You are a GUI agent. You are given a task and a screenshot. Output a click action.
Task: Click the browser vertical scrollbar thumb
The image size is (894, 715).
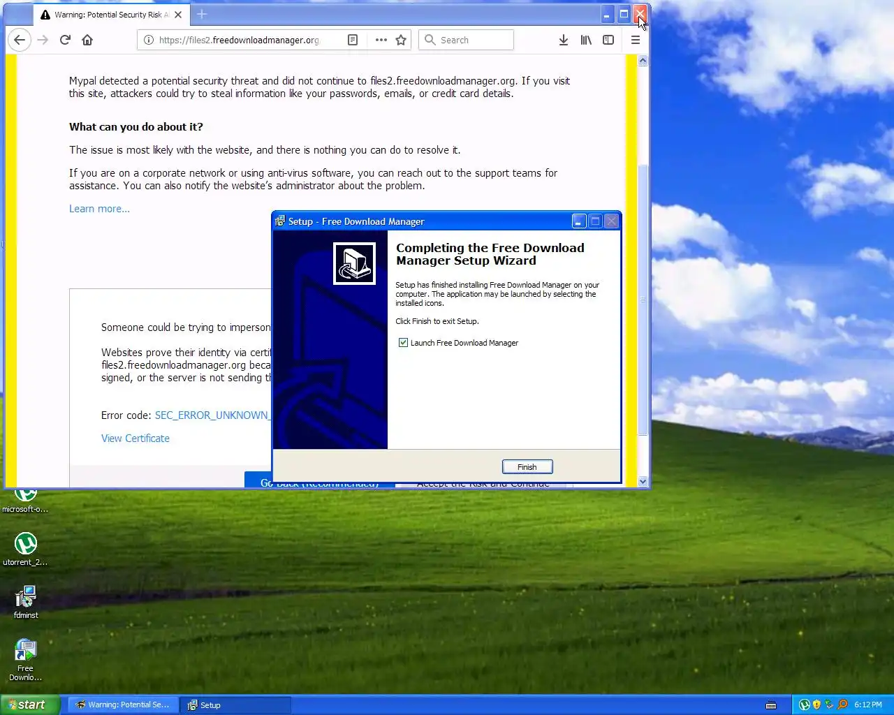click(643, 300)
